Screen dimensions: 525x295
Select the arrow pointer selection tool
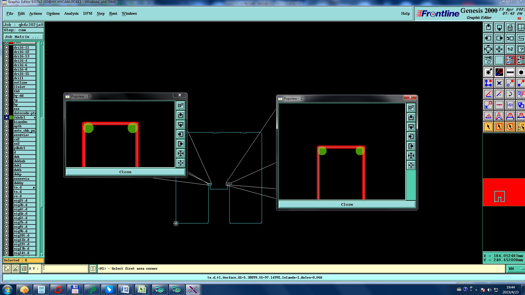click(488, 127)
